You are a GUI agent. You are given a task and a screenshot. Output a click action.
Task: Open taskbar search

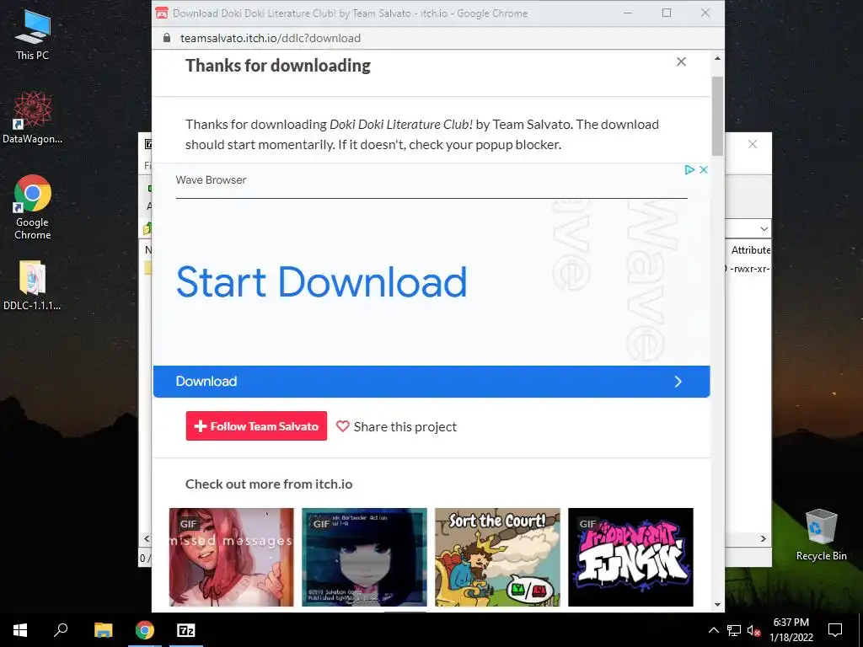(61, 630)
